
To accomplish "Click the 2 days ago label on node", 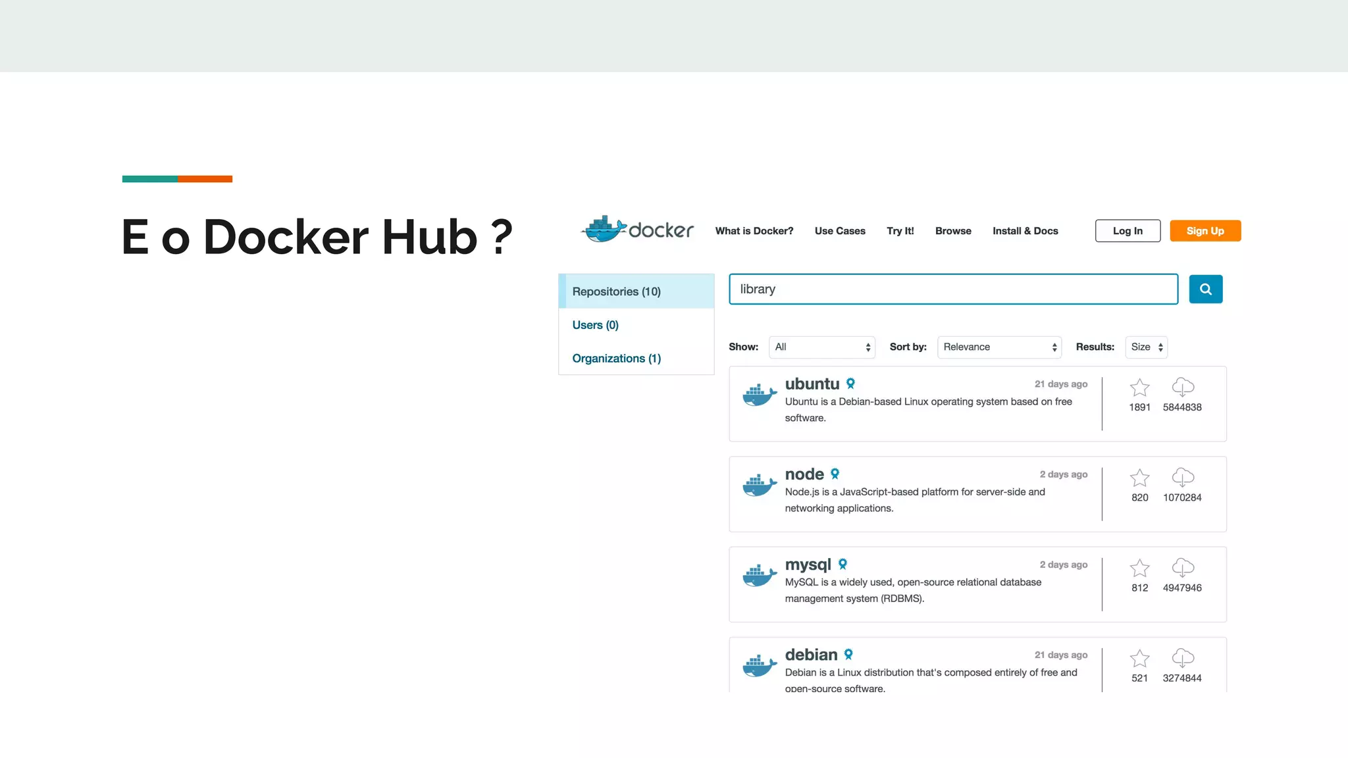I will click(x=1063, y=474).
